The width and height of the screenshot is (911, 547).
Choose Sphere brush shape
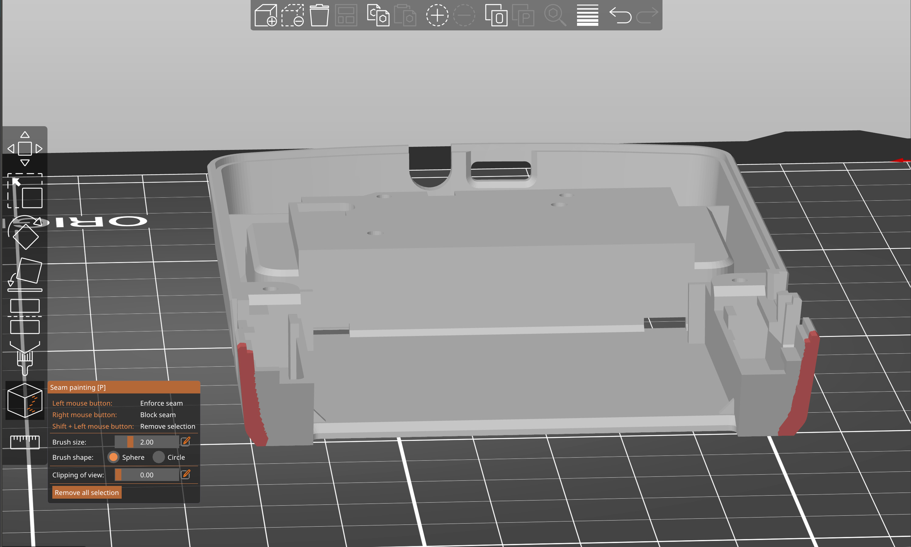tap(113, 457)
